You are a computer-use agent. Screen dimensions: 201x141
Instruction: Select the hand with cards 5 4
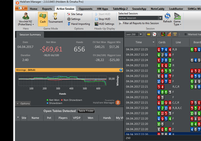(163, 87)
